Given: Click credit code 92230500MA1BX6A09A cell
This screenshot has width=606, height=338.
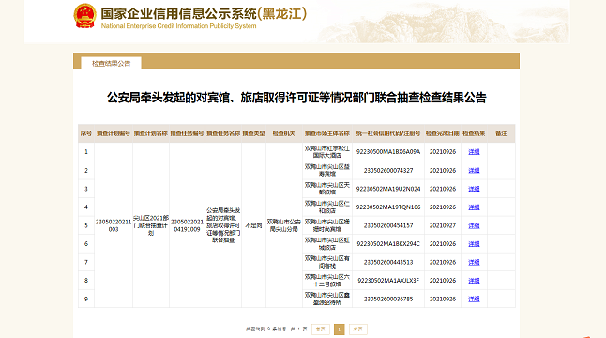Looking at the screenshot, I should tap(388, 152).
